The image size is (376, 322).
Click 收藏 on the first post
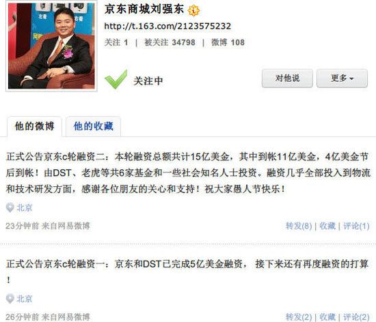(327, 226)
